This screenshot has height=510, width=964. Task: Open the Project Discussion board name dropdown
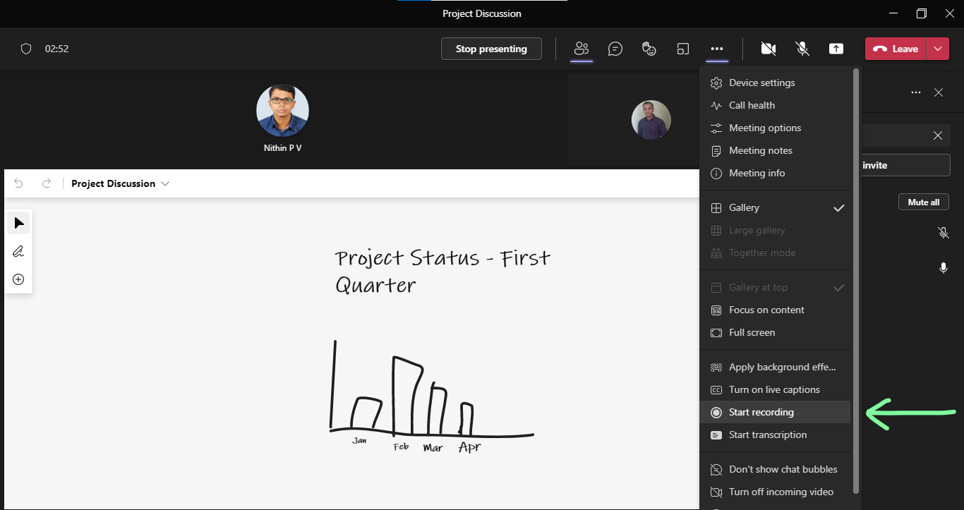tap(165, 183)
